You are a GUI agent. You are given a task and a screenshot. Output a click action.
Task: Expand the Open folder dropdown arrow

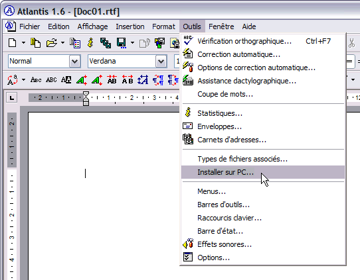(62, 43)
